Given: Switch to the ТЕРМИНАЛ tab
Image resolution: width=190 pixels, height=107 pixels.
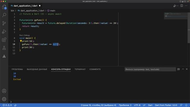Looking at the screenshot, I should [80, 69].
